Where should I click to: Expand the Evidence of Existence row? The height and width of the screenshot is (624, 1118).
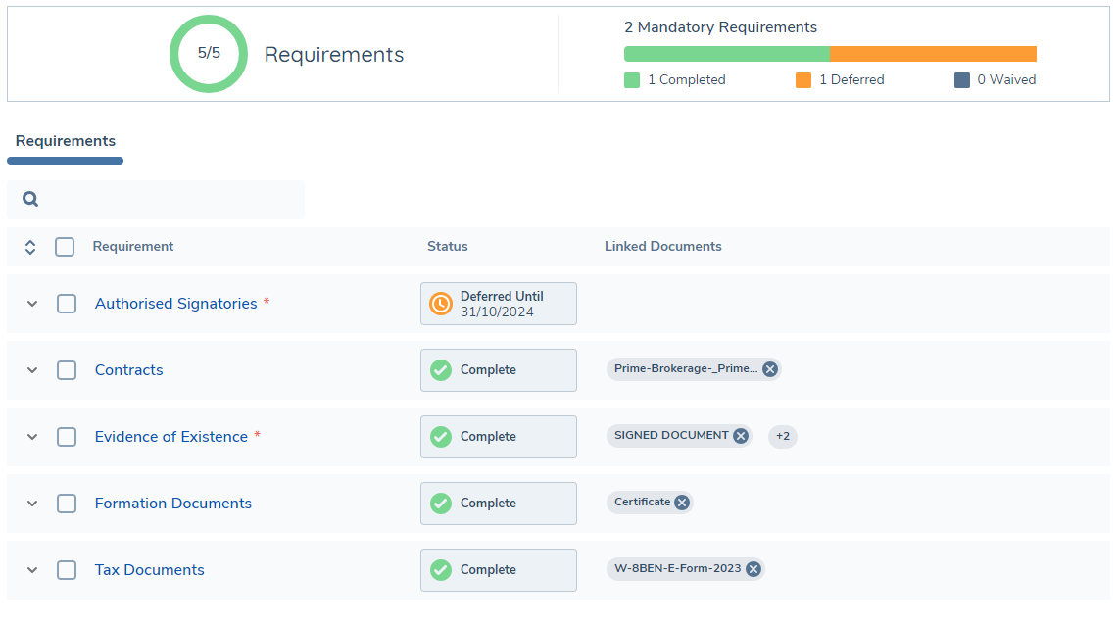coord(32,437)
